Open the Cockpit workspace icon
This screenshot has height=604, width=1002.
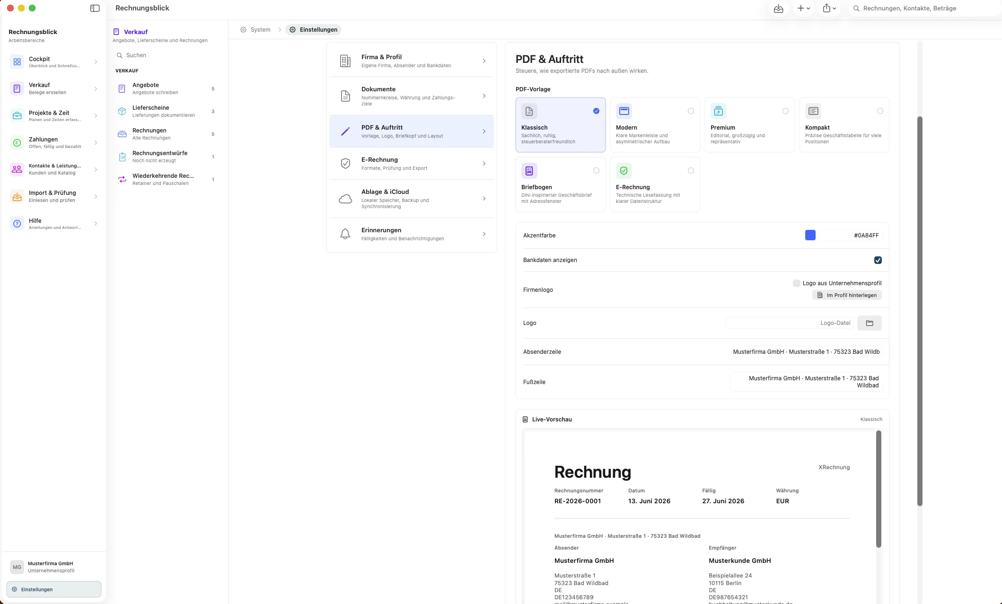[x=17, y=61]
